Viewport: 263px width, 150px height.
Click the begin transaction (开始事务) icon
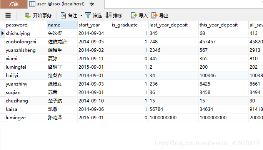[28, 15]
